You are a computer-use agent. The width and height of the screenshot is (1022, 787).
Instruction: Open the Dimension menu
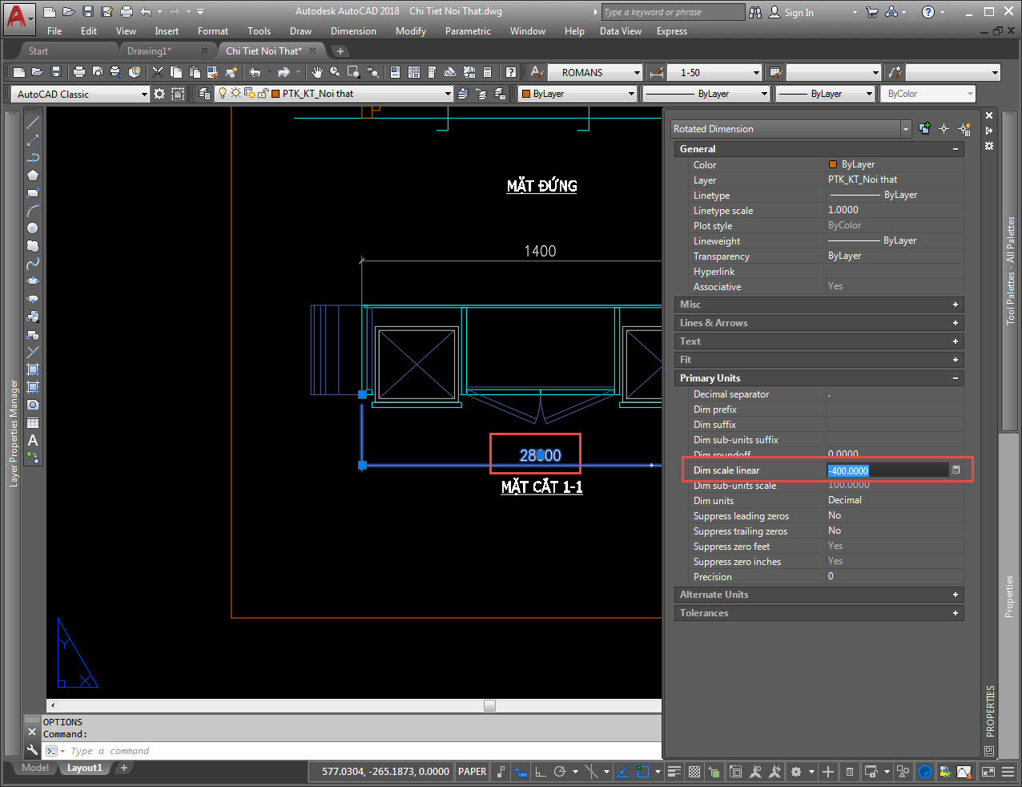coord(353,31)
